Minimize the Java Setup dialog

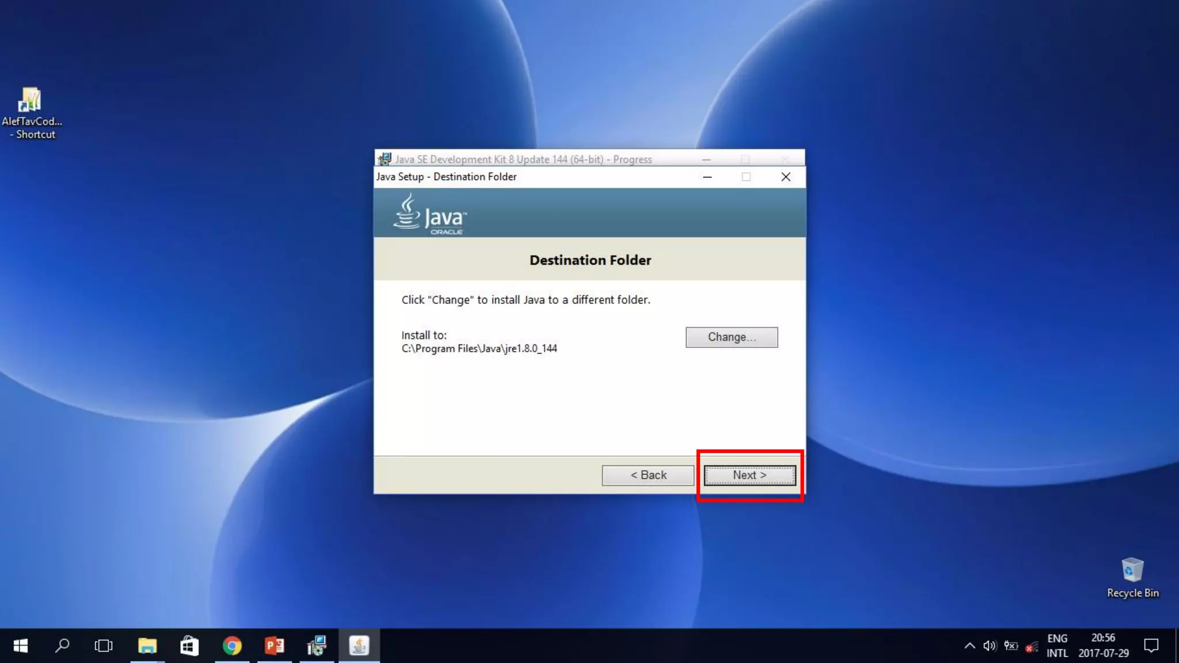708,177
